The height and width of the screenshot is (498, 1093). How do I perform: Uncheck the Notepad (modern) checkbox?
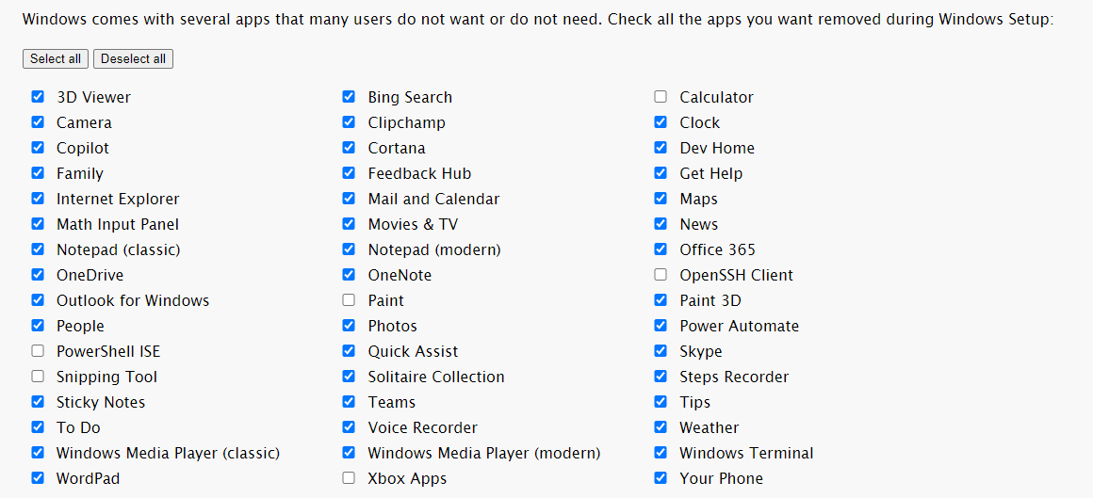[349, 249]
